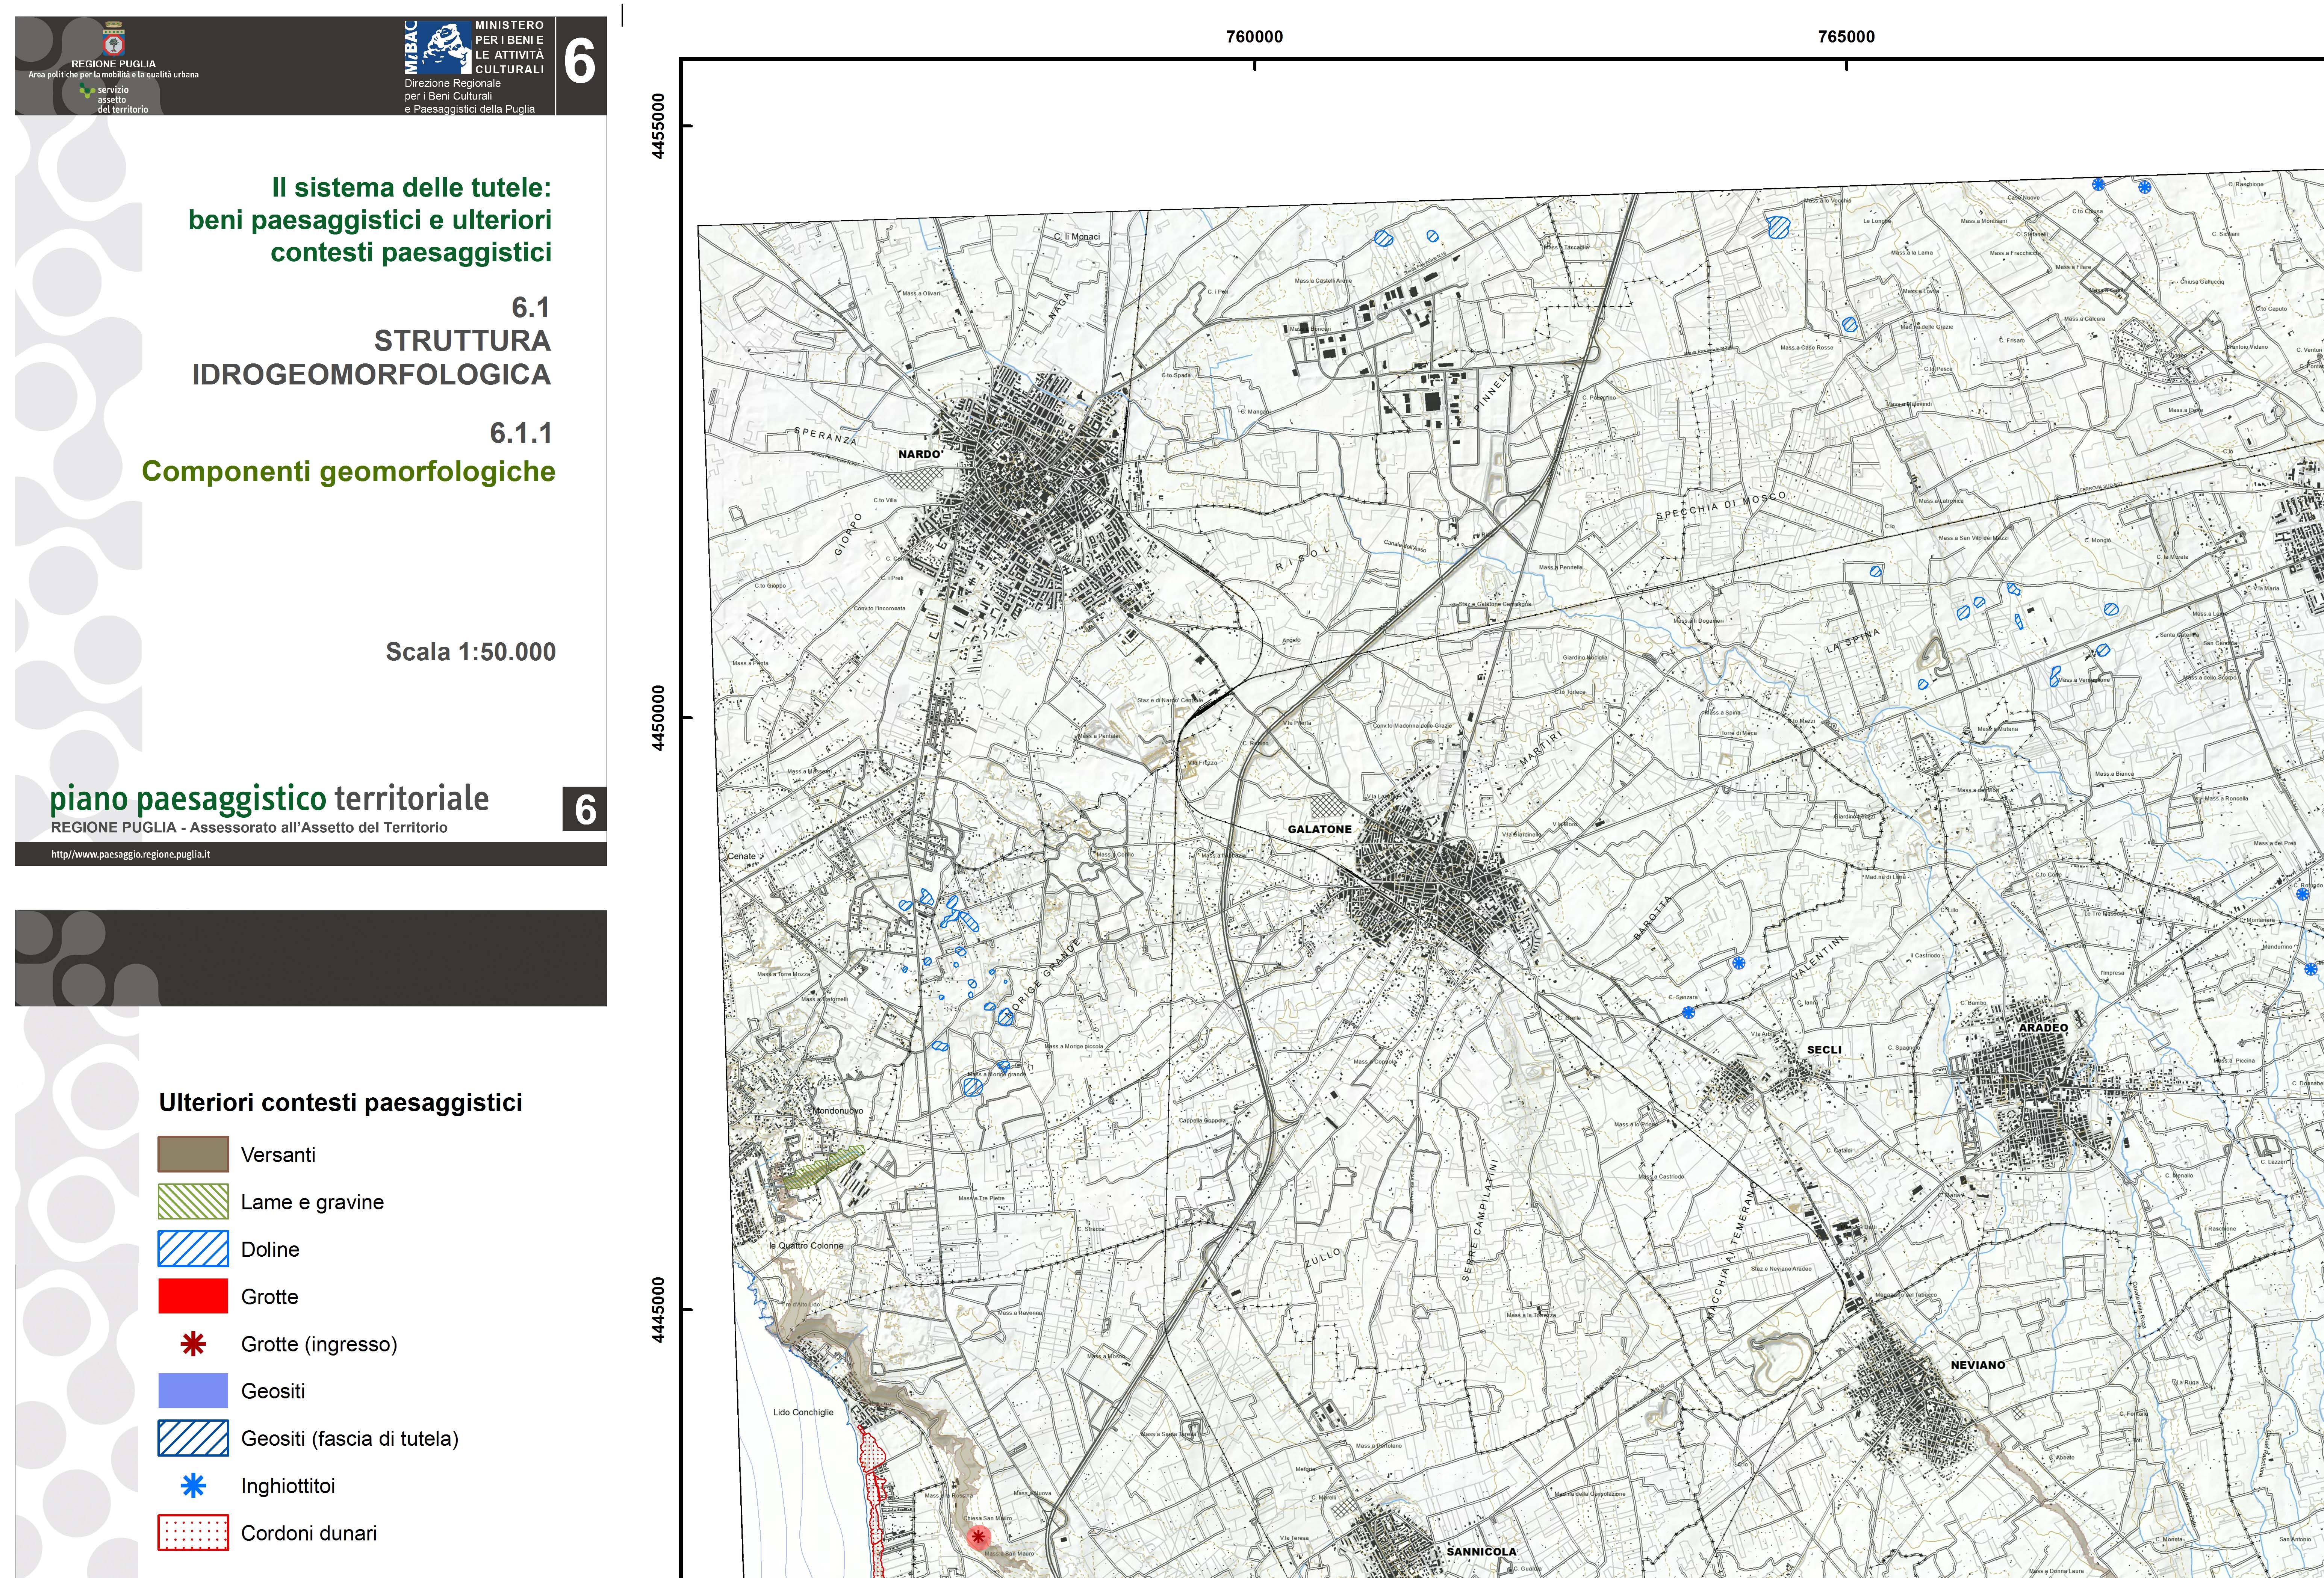Click the SECLI town label on the map
This screenshot has height=1578, width=2324.
[x=1824, y=1050]
